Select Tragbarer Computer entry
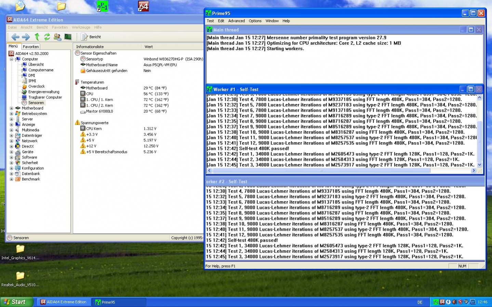This screenshot has height=307, width=492. point(45,97)
